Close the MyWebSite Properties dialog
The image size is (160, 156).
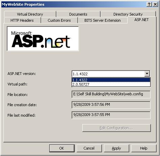155,4
